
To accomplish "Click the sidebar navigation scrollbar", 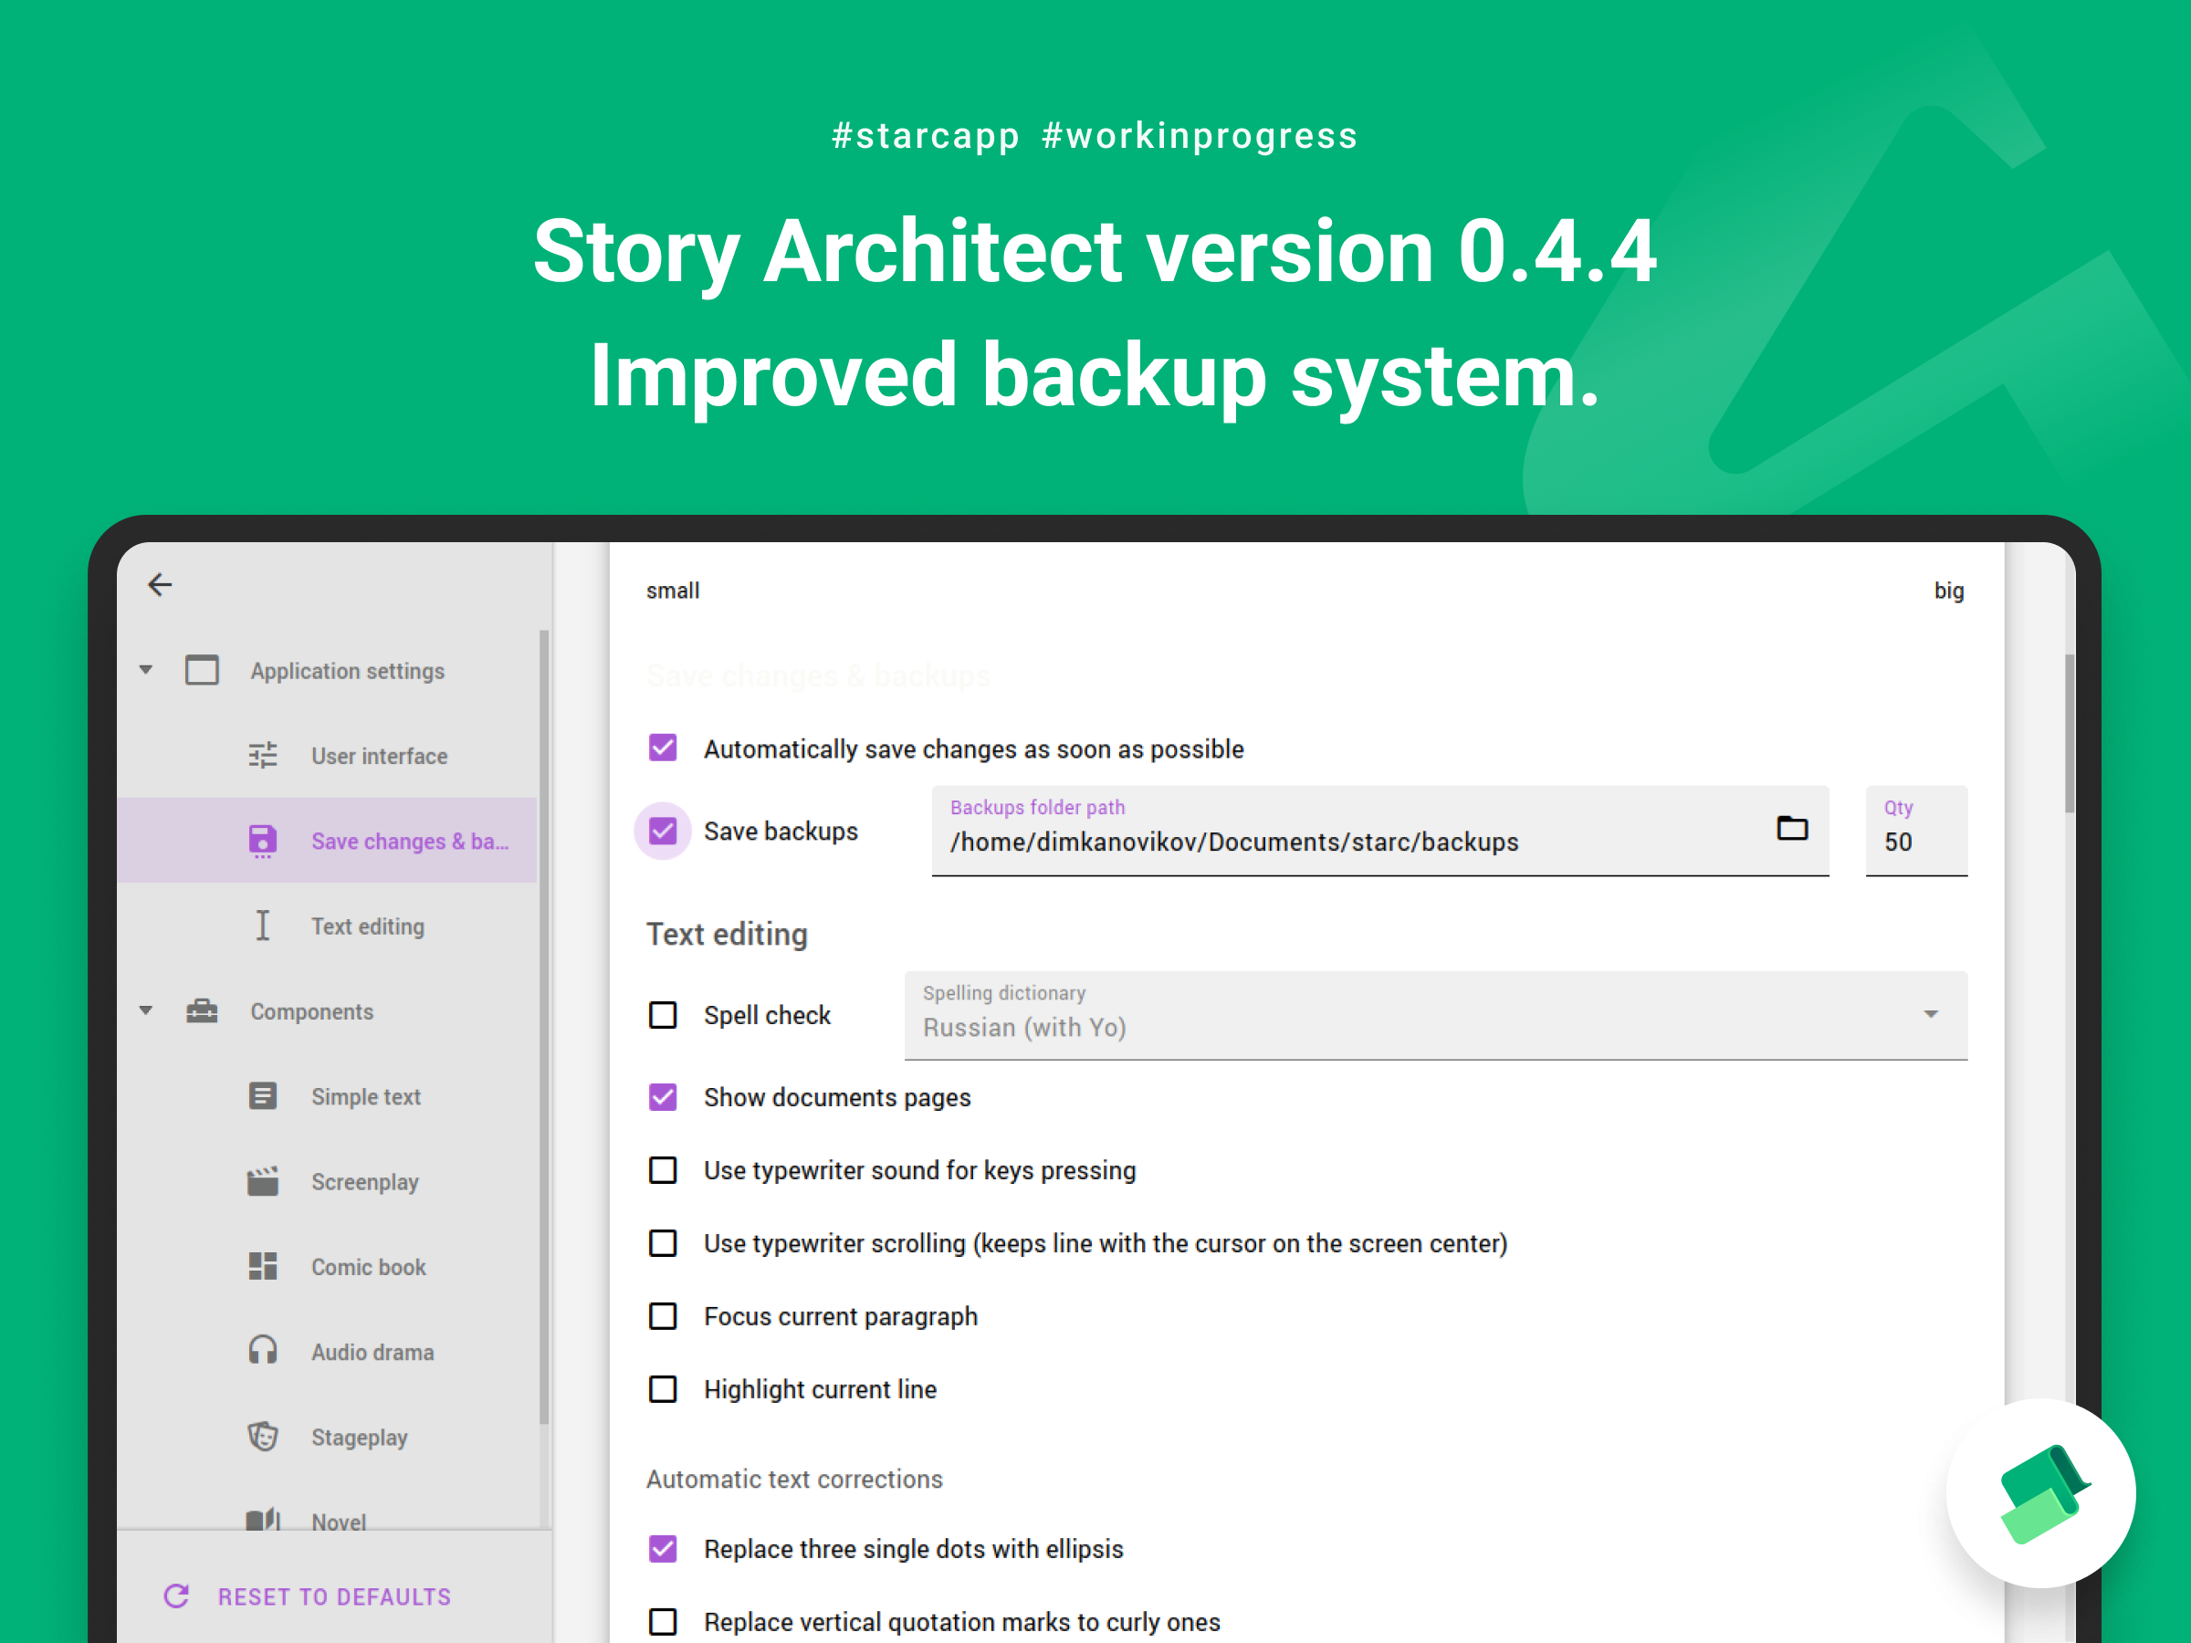I will [x=544, y=1026].
